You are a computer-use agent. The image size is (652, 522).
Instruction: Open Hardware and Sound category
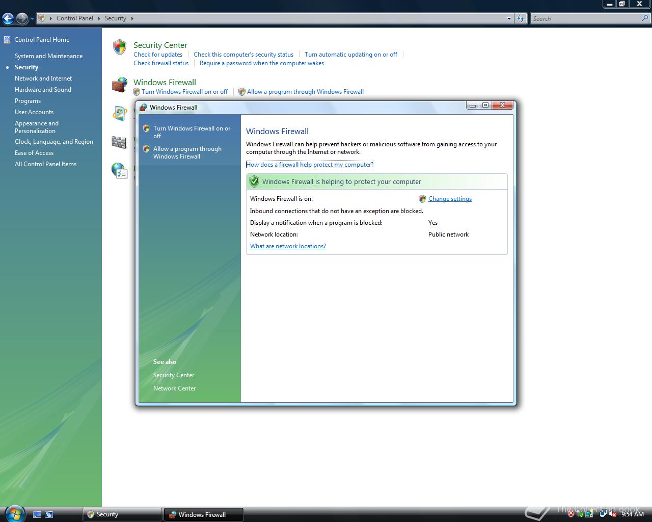[43, 90]
